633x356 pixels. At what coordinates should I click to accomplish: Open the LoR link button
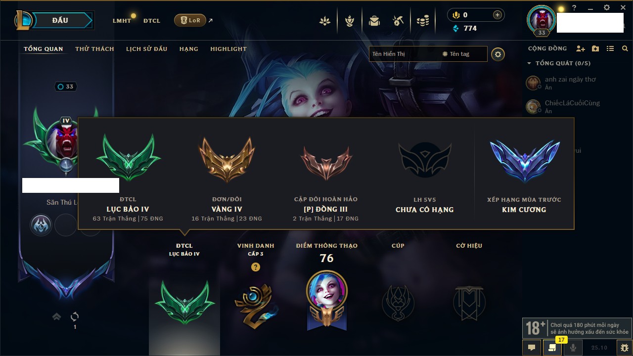pos(190,20)
